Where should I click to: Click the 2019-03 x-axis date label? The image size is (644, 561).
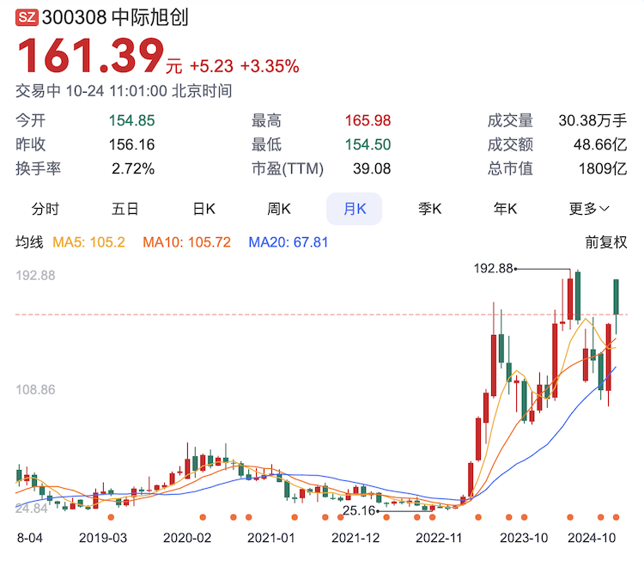(103, 538)
